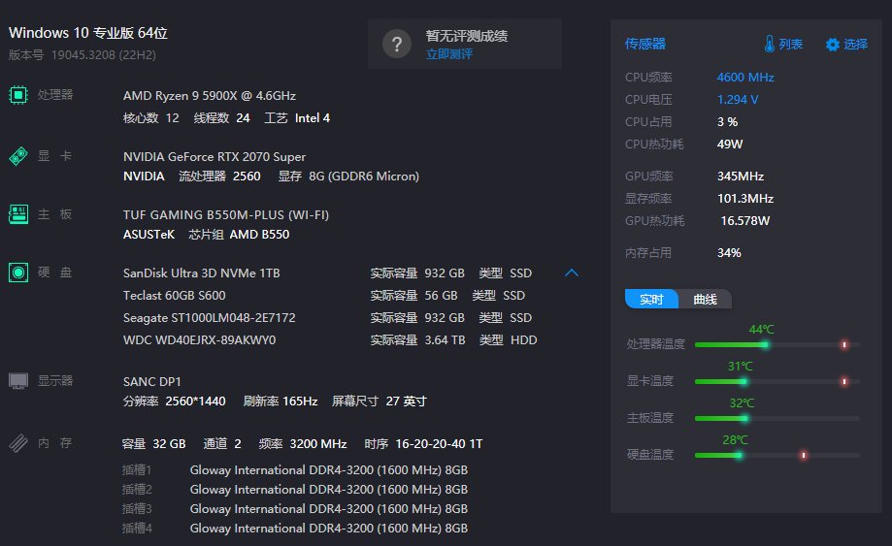
Task: Click the 3 % CPU usage value
Action: [727, 122]
